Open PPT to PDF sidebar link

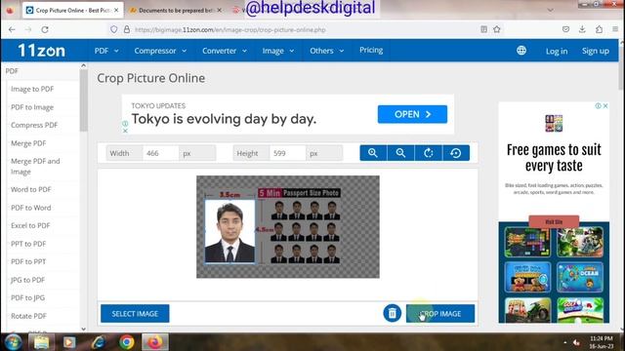click(28, 244)
